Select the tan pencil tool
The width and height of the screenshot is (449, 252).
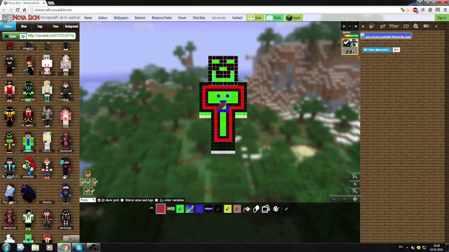click(237, 209)
